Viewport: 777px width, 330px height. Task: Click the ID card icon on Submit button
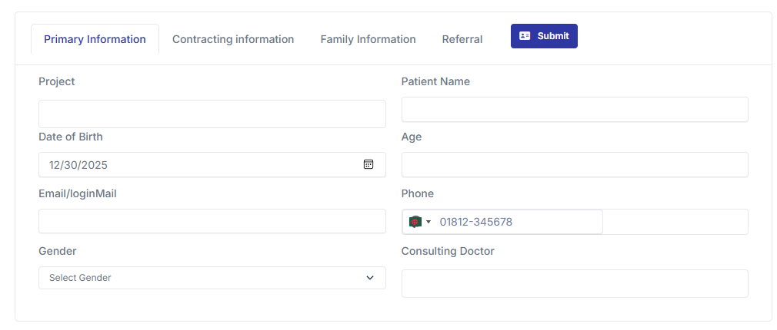[x=525, y=36]
